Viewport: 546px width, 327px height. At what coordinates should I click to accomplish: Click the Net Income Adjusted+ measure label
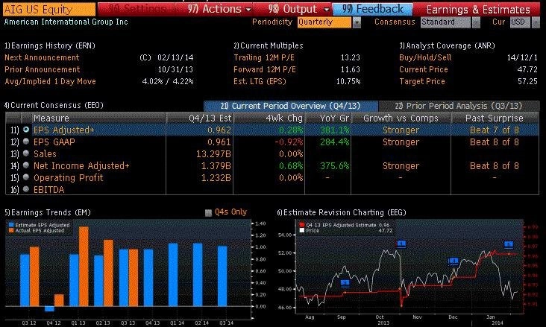(81, 166)
